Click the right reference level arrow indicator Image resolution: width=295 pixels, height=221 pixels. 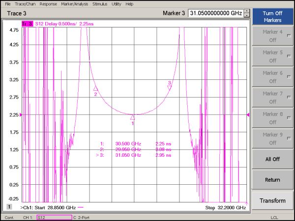click(x=248, y=115)
